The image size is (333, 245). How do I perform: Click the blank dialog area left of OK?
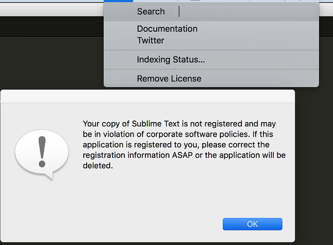112,224
